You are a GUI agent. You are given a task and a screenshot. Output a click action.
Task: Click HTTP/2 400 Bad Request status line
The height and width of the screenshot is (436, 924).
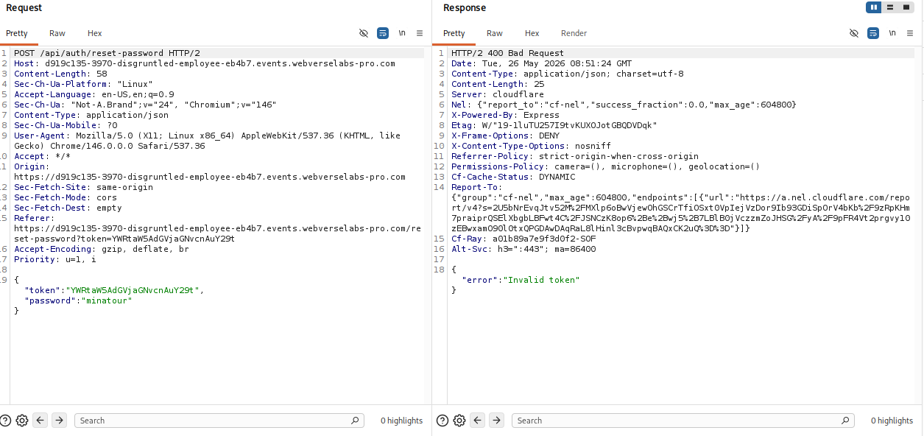tap(507, 53)
